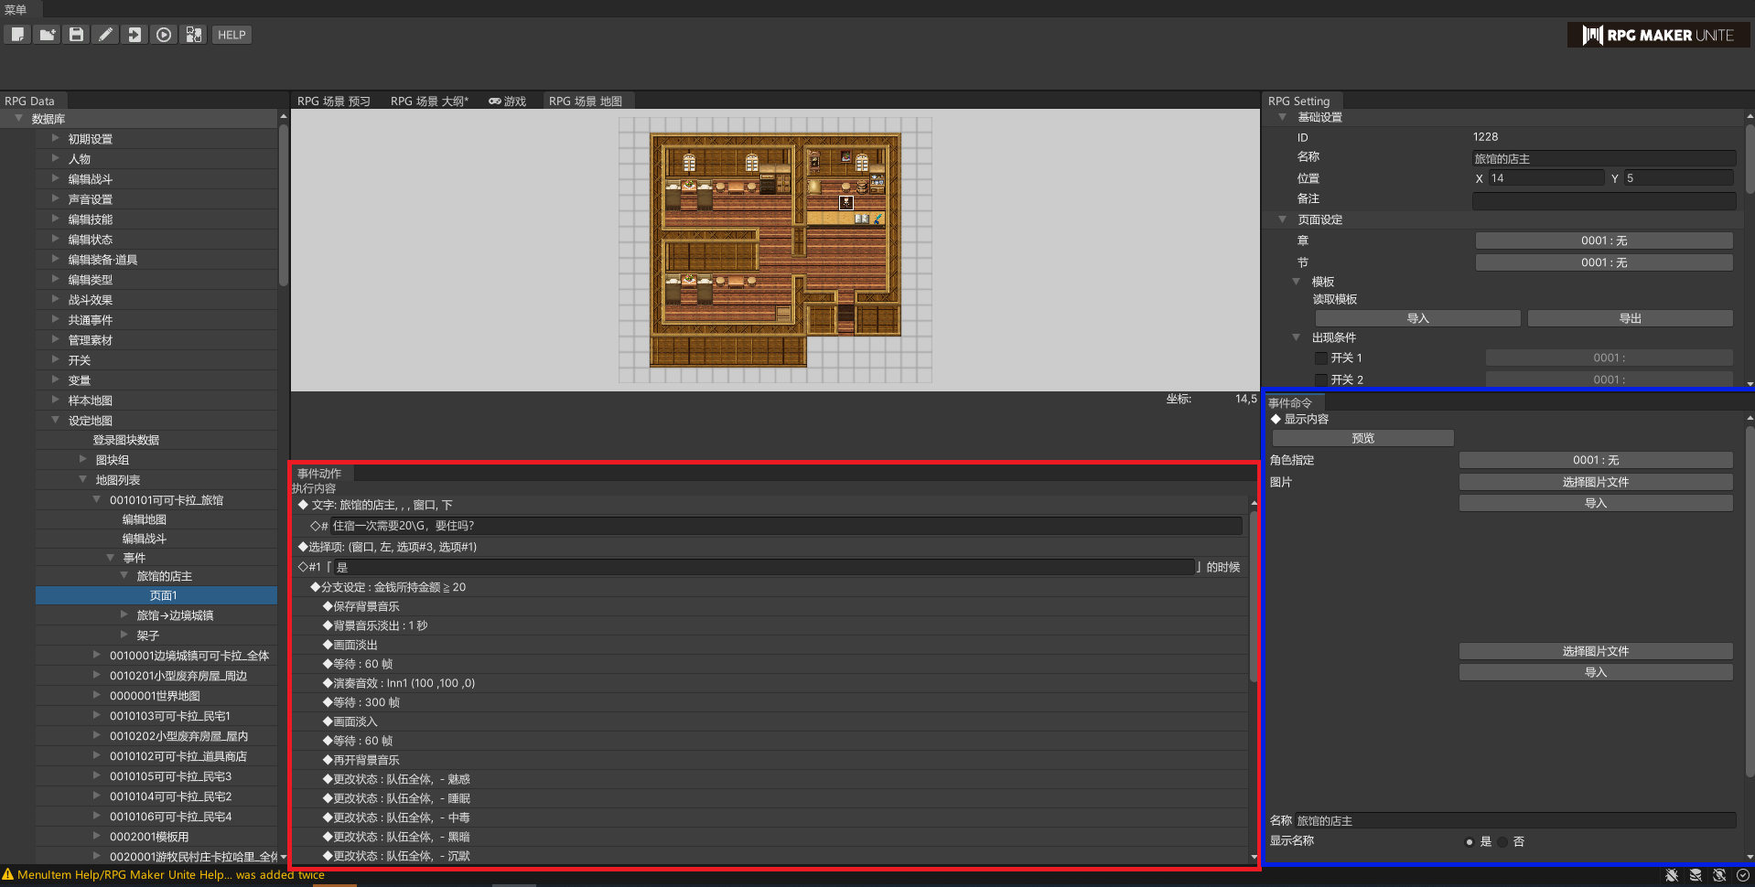Enable the 开关 2 condition checkbox
The height and width of the screenshot is (887, 1755).
pyautogui.click(x=1320, y=379)
